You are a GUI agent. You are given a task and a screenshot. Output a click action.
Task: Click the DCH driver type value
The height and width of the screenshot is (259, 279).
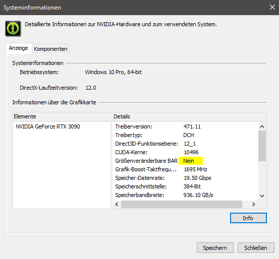(x=189, y=135)
